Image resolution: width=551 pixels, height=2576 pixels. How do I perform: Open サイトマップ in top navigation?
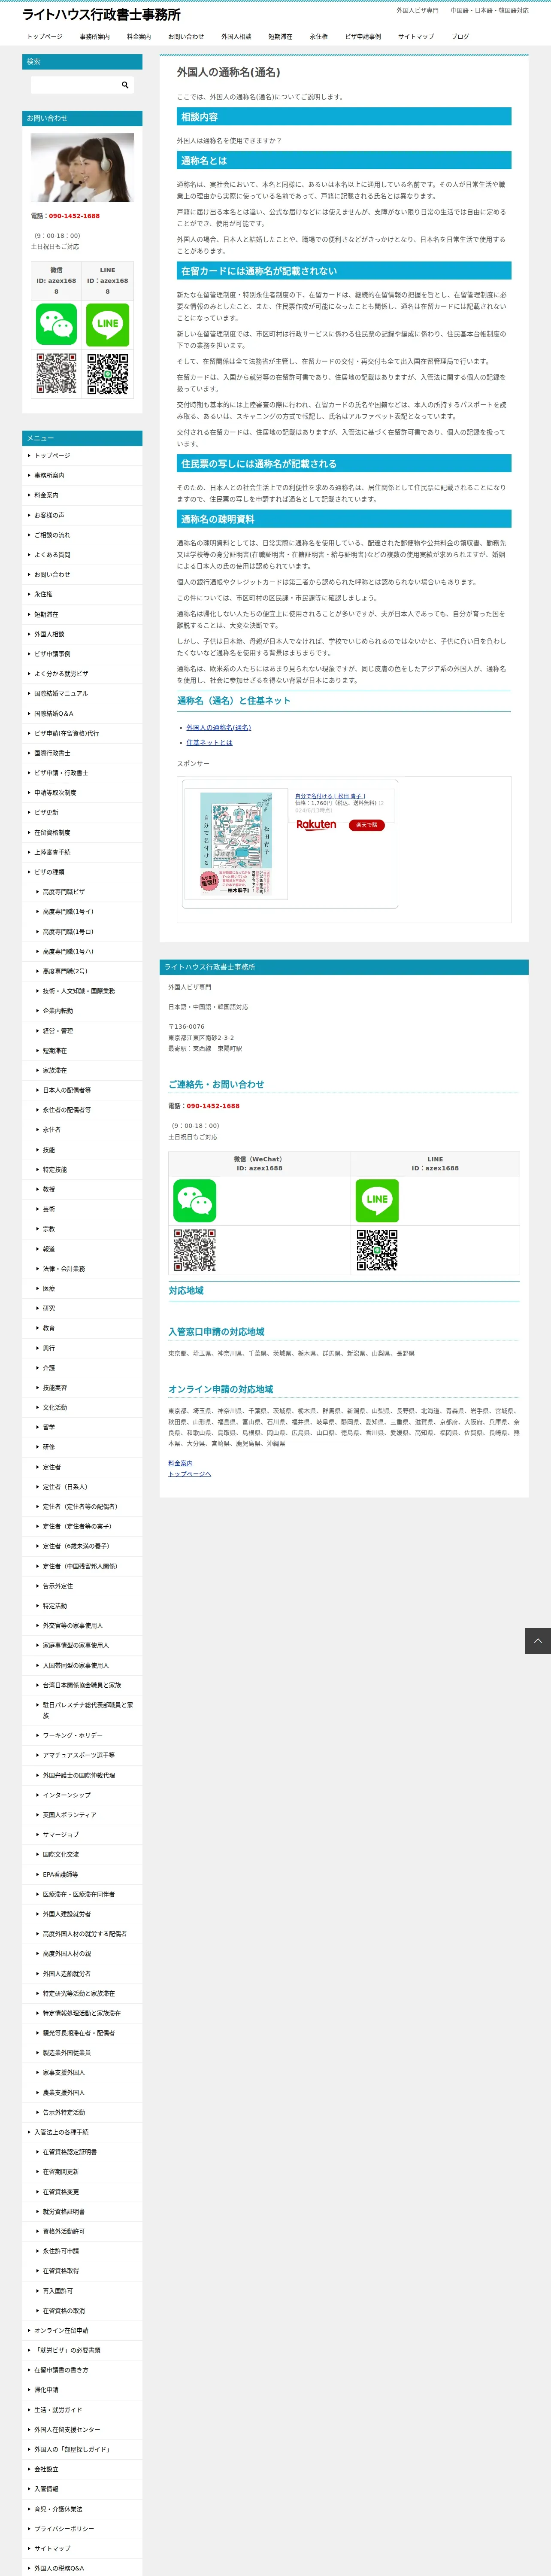tap(416, 36)
